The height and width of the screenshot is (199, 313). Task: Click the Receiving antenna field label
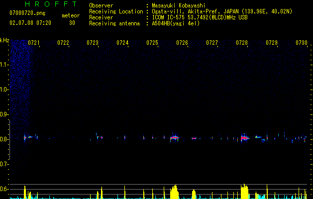[114, 23]
